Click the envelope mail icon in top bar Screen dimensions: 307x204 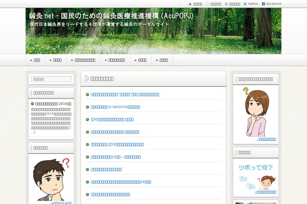click(207, 4)
